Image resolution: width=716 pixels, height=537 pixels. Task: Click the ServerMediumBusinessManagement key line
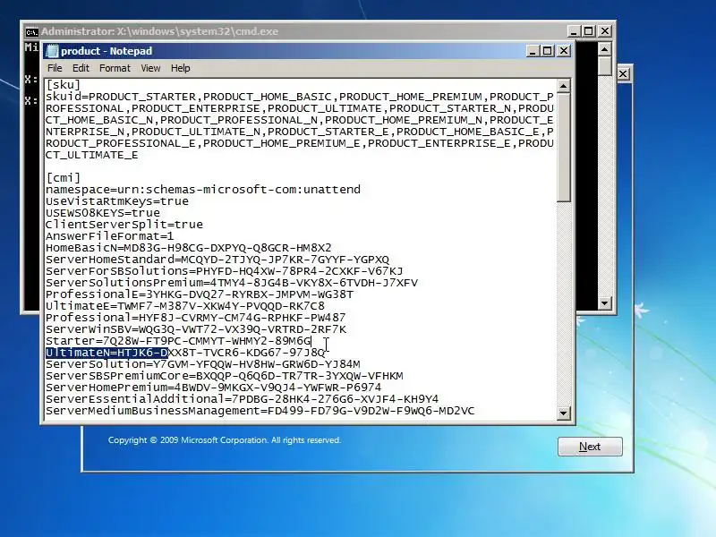coord(260,411)
